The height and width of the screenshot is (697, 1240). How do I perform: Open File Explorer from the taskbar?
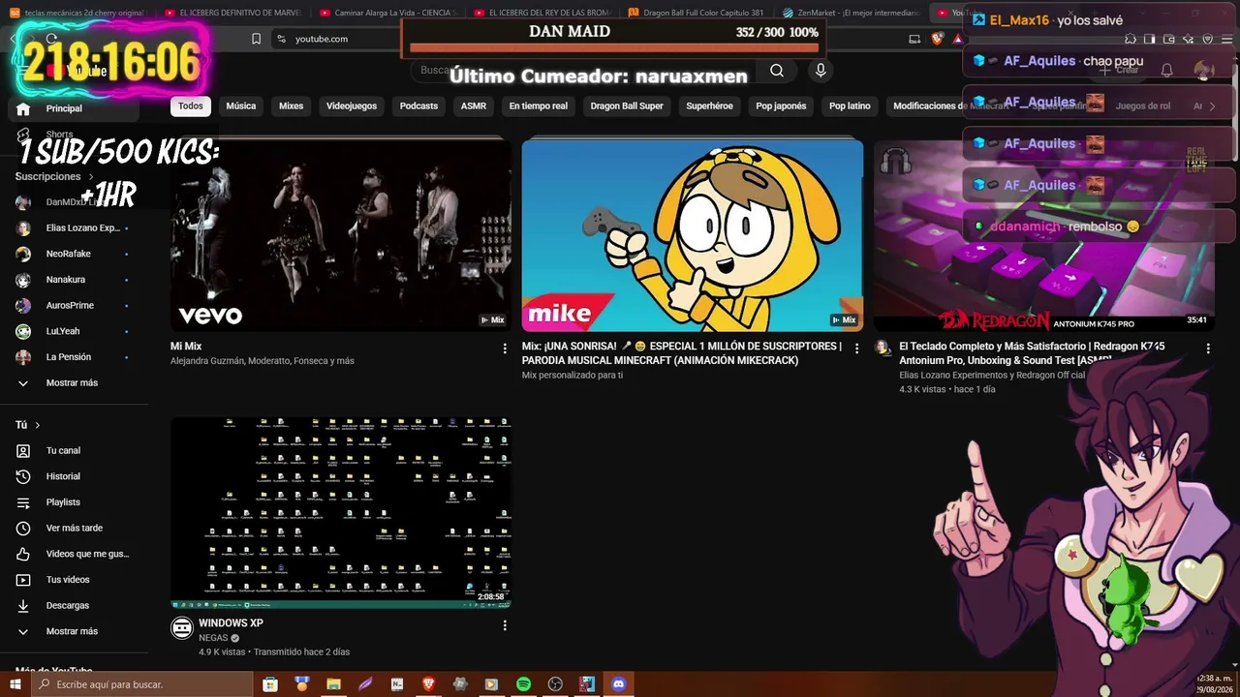click(x=333, y=684)
